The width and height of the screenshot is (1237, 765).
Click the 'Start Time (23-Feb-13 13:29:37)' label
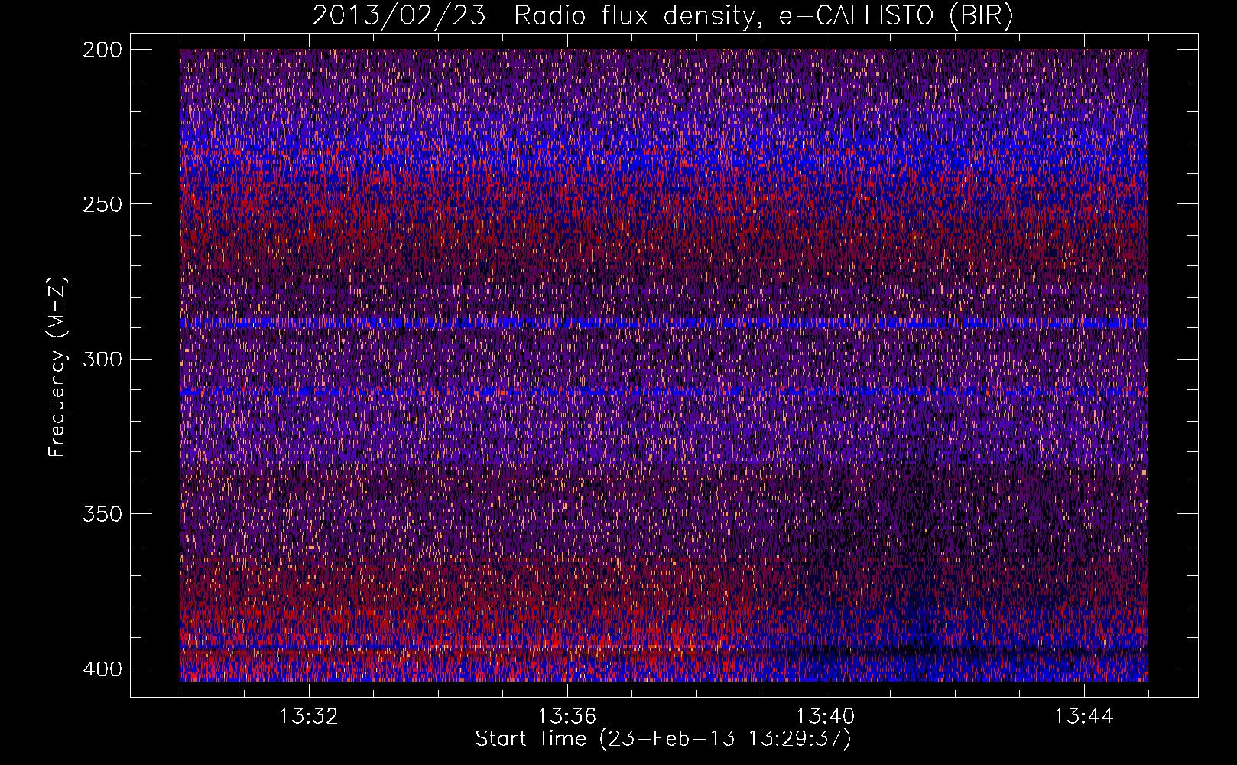663,739
